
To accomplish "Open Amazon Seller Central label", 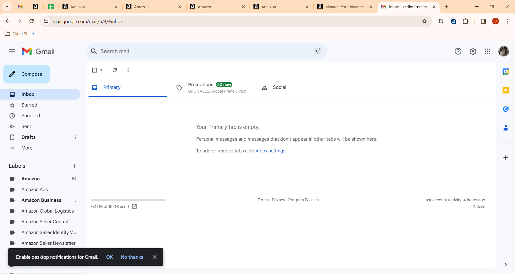I will click(x=40, y=222).
